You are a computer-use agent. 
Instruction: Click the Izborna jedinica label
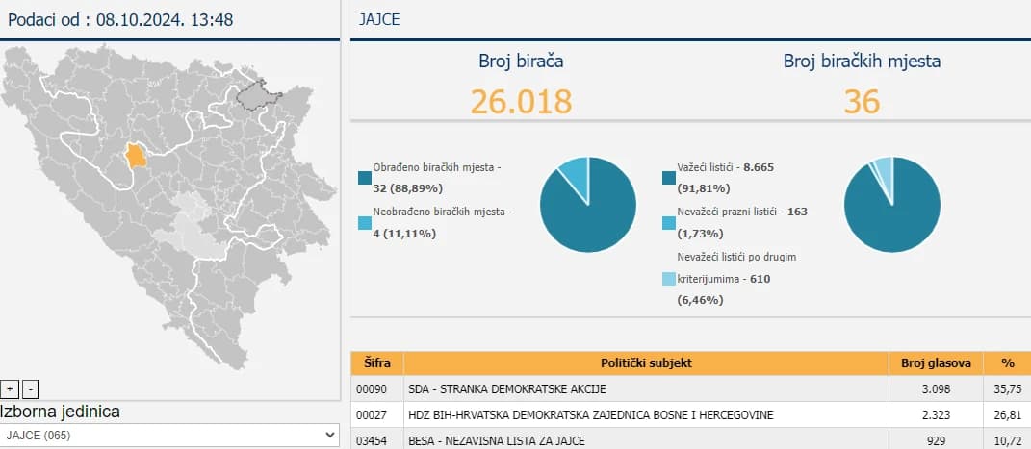[x=61, y=412]
